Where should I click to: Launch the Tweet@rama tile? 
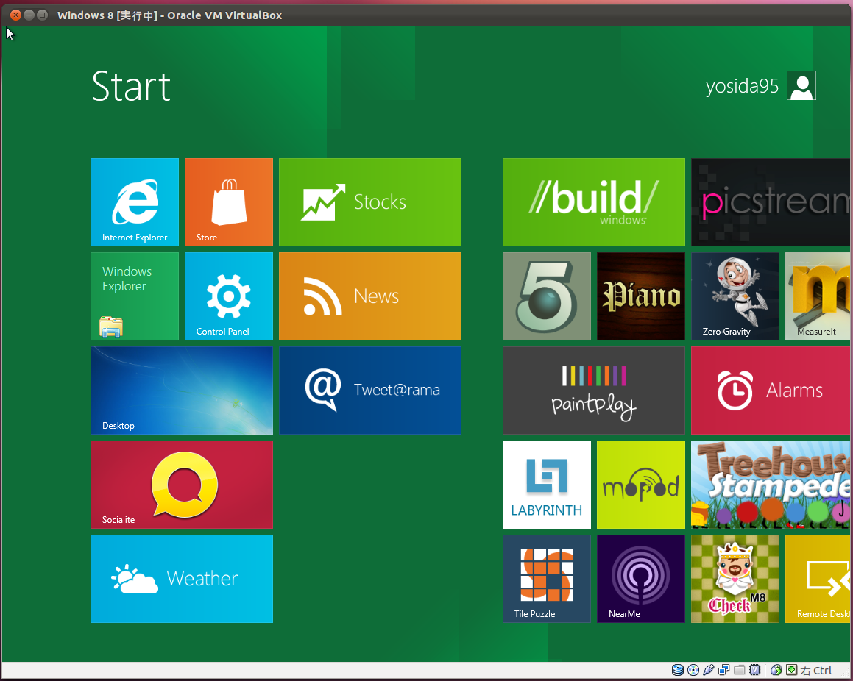tap(370, 391)
